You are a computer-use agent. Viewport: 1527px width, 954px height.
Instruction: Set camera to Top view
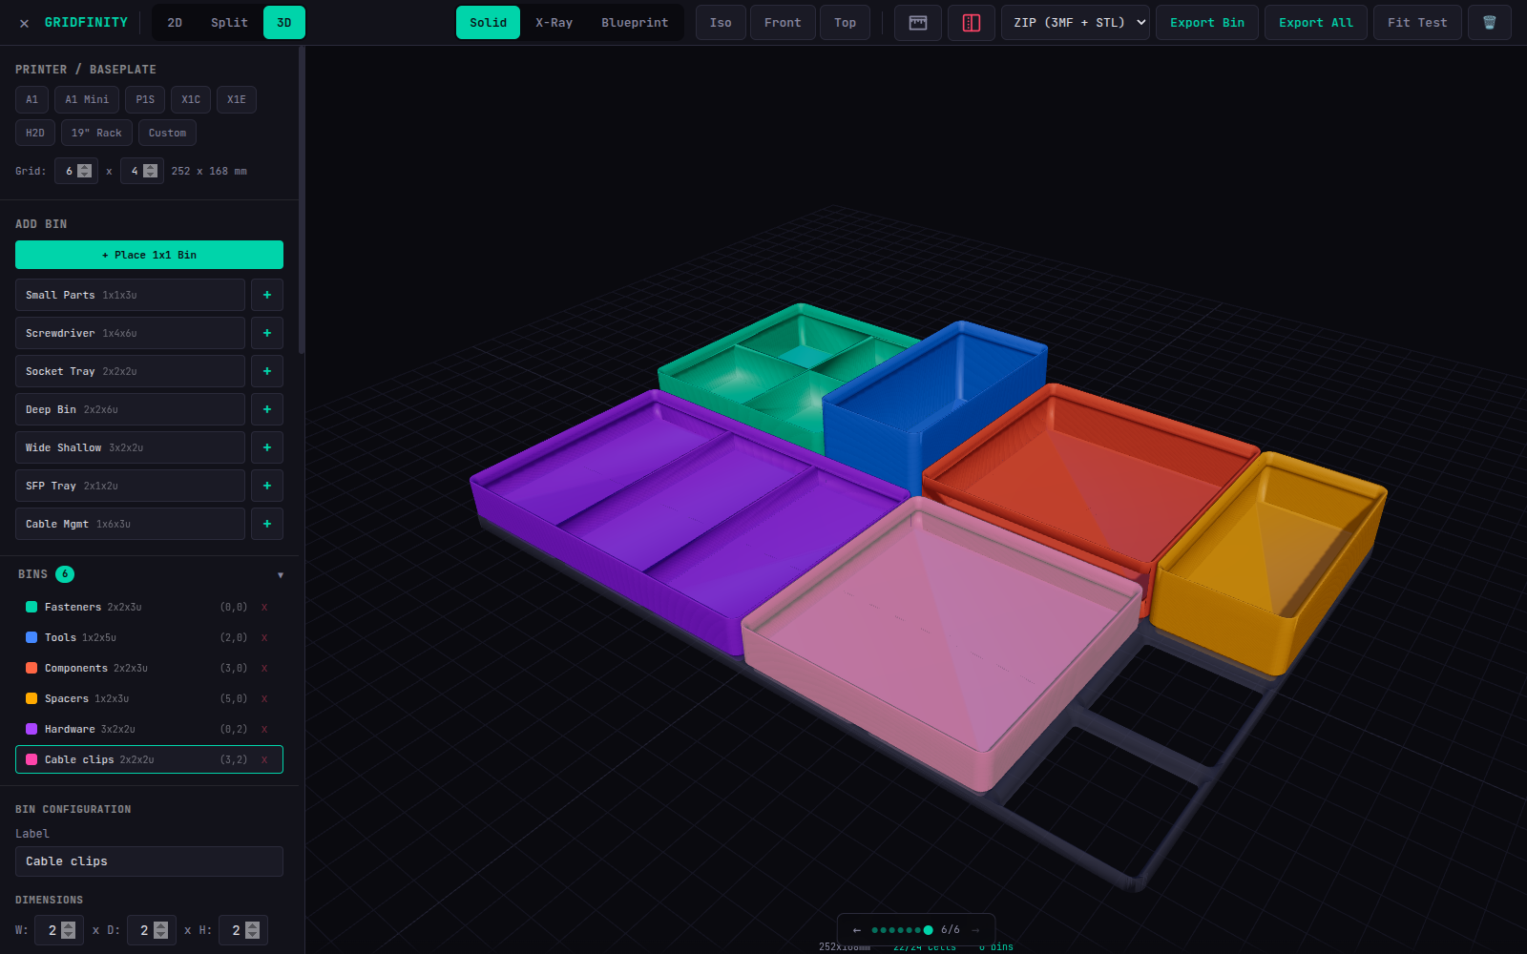[845, 23]
